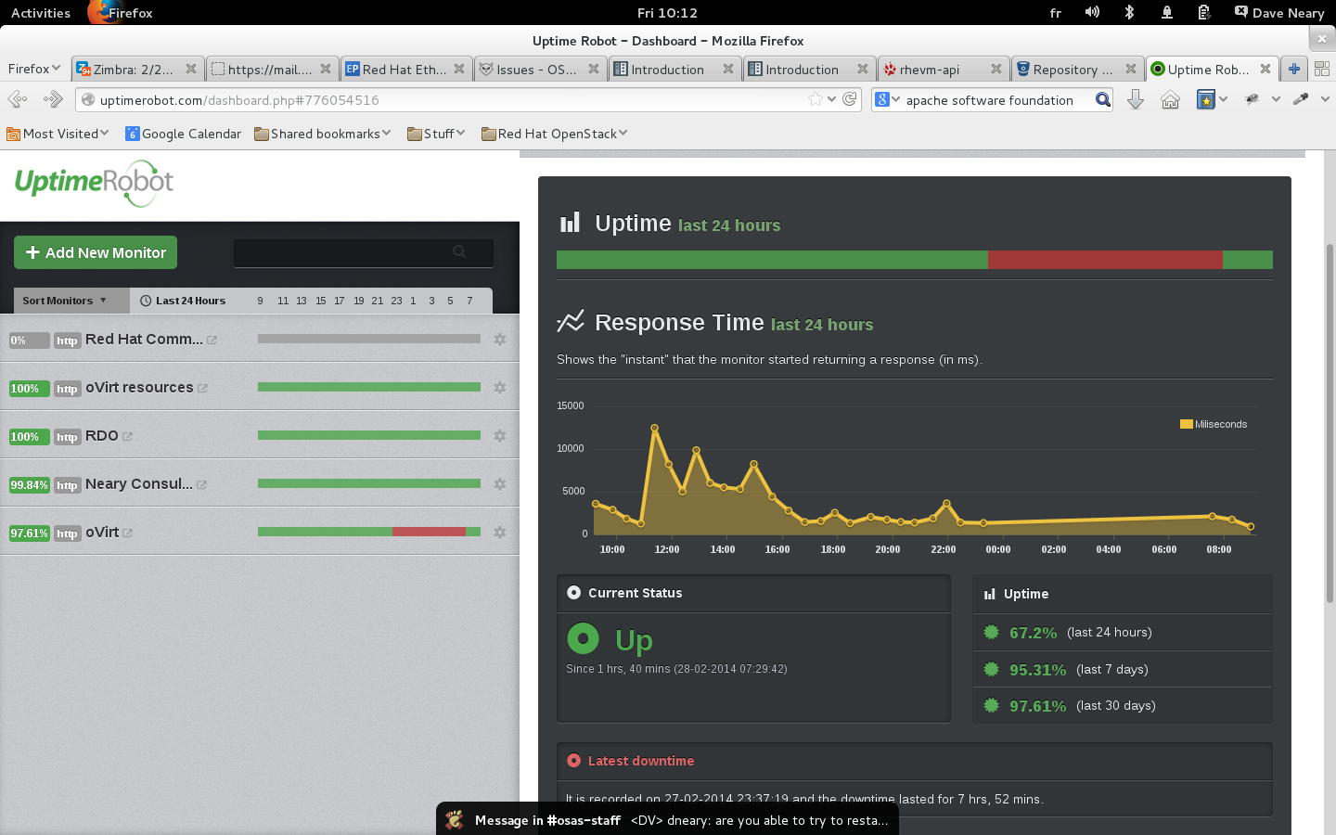Click the monitor search input field
Viewport: 1336px width, 835px height.
click(343, 252)
